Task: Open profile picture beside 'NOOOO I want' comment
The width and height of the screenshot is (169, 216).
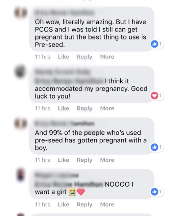Action: click(x=20, y=175)
